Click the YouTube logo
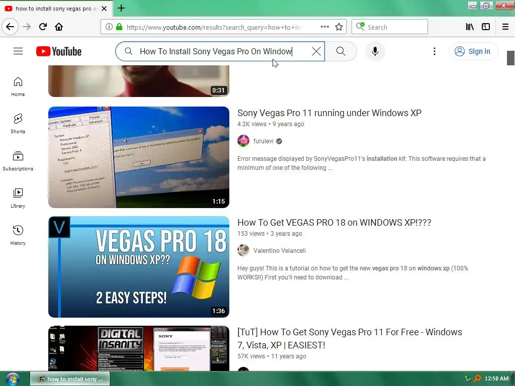The image size is (515, 386). (59, 52)
